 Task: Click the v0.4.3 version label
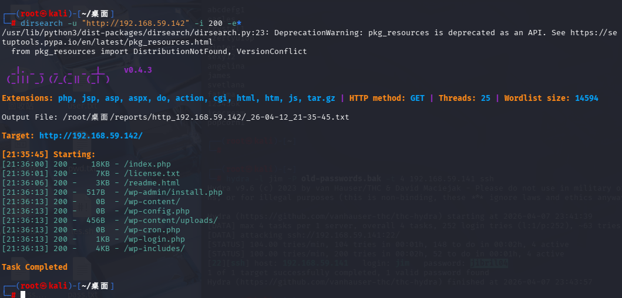(137, 70)
